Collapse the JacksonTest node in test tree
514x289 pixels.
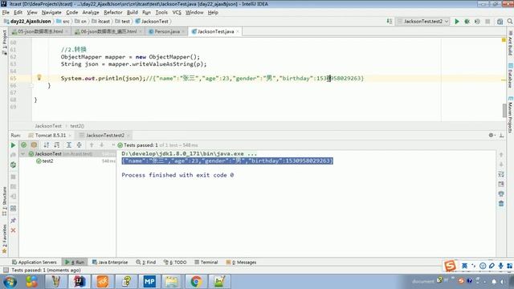coord(23,153)
